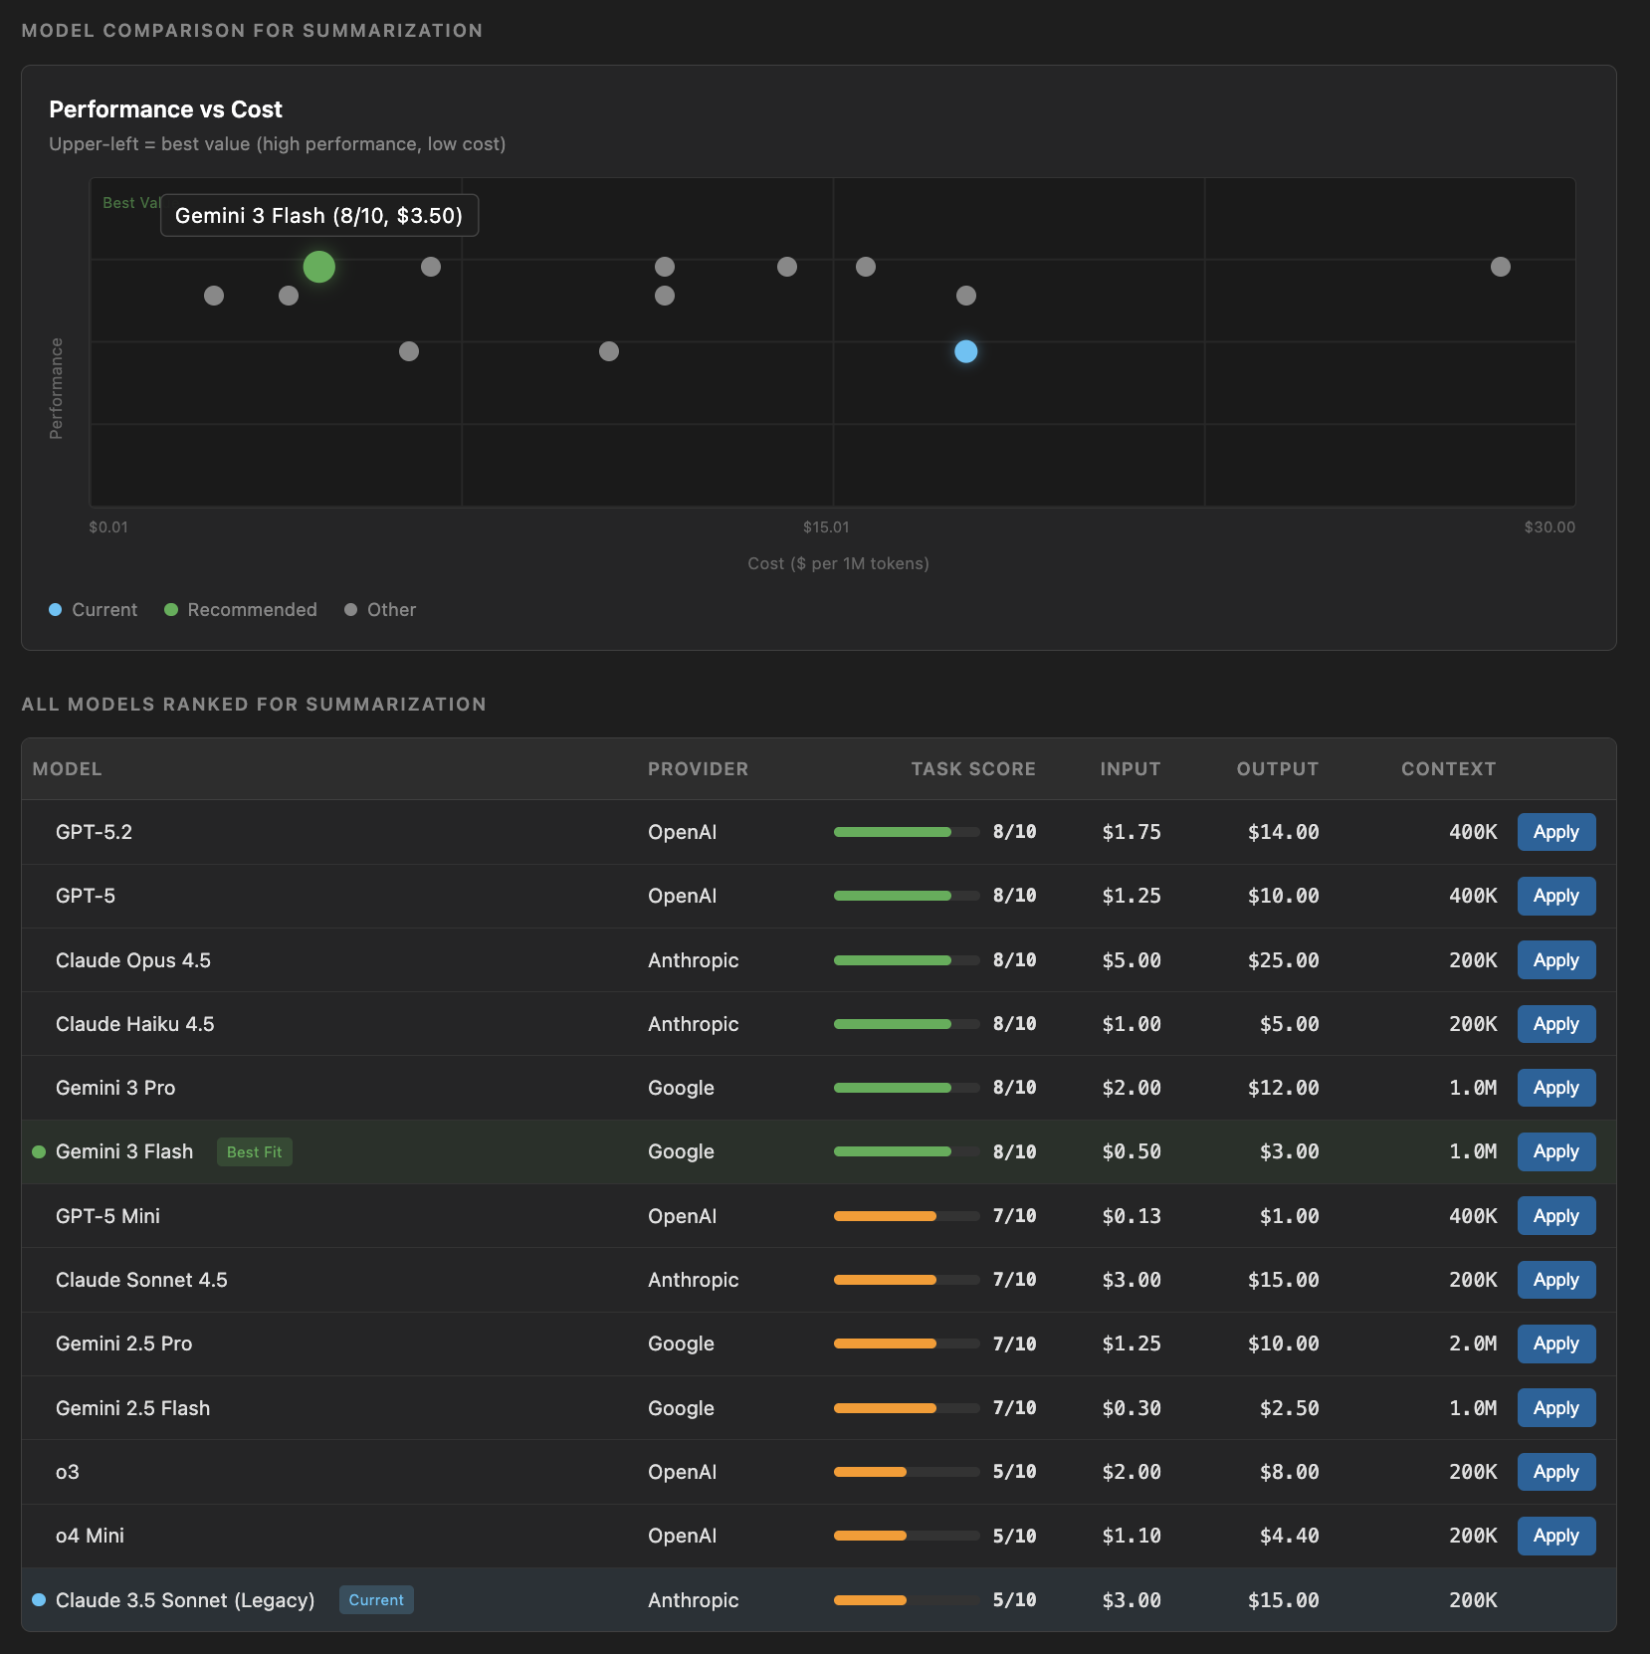Click Apply in the Gemini 2.5 Pro row
This screenshot has width=1650, height=1654.
click(1555, 1344)
